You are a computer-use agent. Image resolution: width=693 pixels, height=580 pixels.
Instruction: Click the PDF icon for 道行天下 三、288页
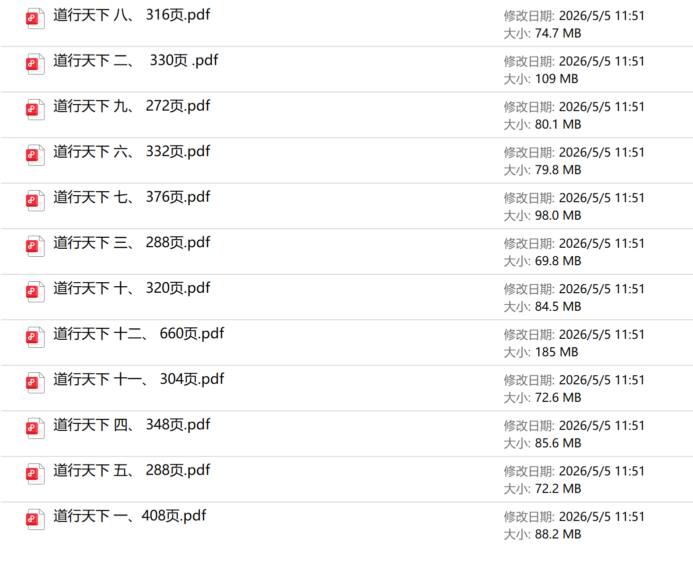[35, 246]
